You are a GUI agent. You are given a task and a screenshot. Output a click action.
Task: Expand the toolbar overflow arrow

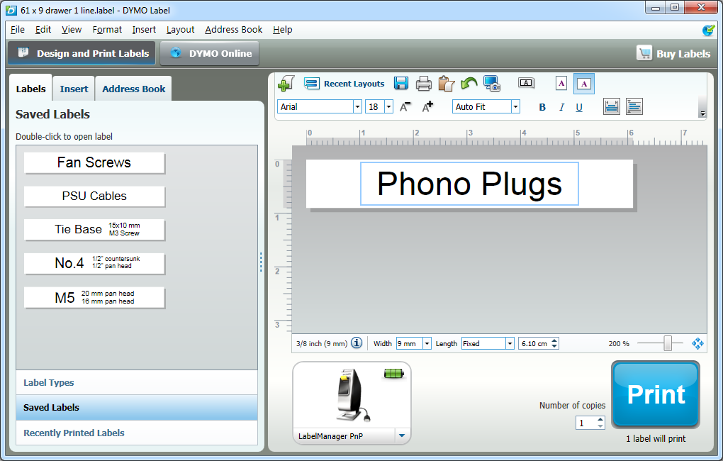click(x=702, y=113)
